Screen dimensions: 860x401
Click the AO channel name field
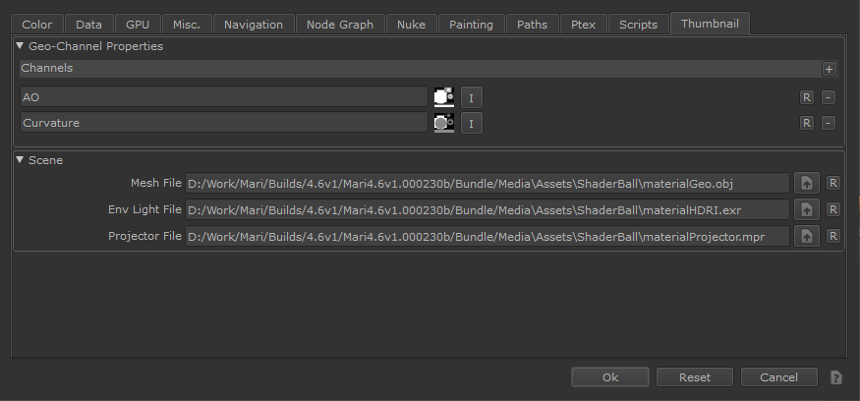[223, 97]
